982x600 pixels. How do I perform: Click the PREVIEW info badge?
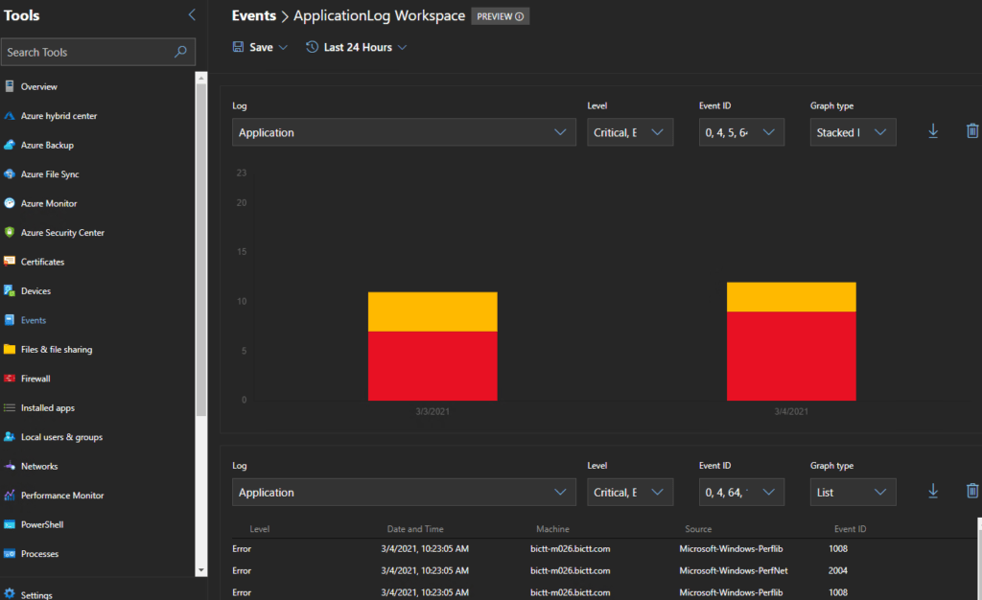[500, 16]
